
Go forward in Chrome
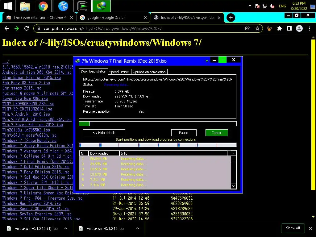(17, 28)
